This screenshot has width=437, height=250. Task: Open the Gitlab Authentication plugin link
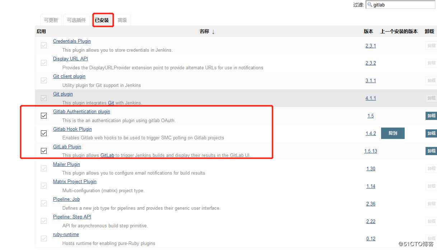pos(81,111)
